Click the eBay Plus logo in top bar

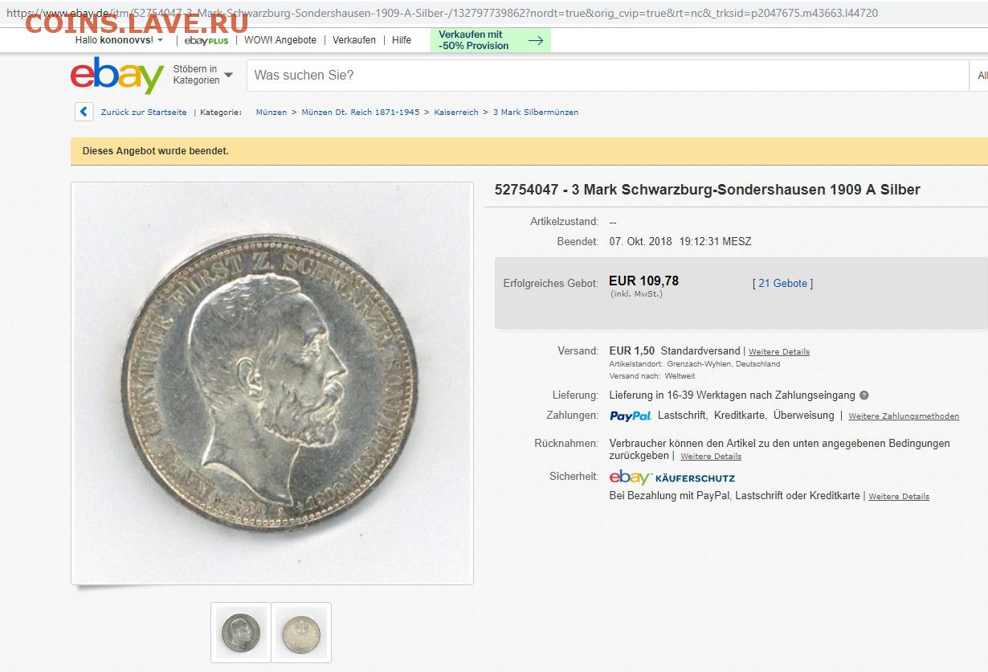206,40
